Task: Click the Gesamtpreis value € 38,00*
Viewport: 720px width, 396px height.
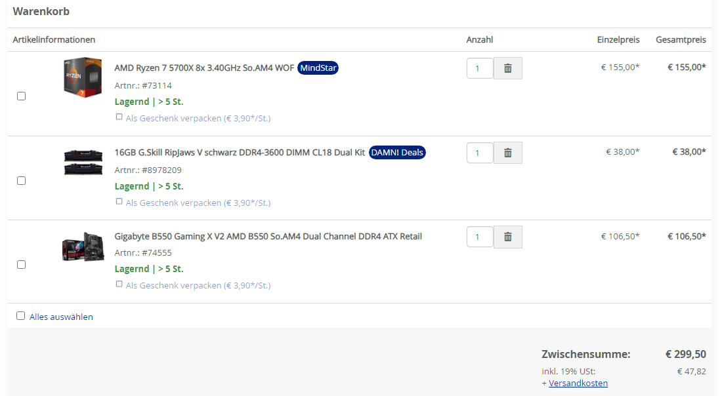Action: (689, 151)
